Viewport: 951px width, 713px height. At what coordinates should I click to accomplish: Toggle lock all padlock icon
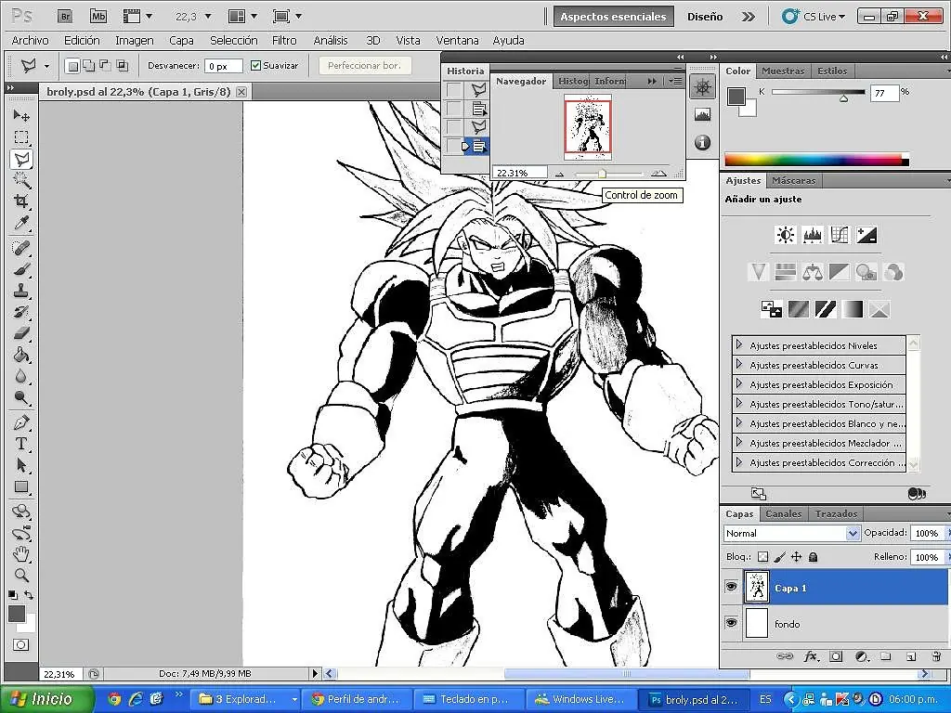coord(813,557)
